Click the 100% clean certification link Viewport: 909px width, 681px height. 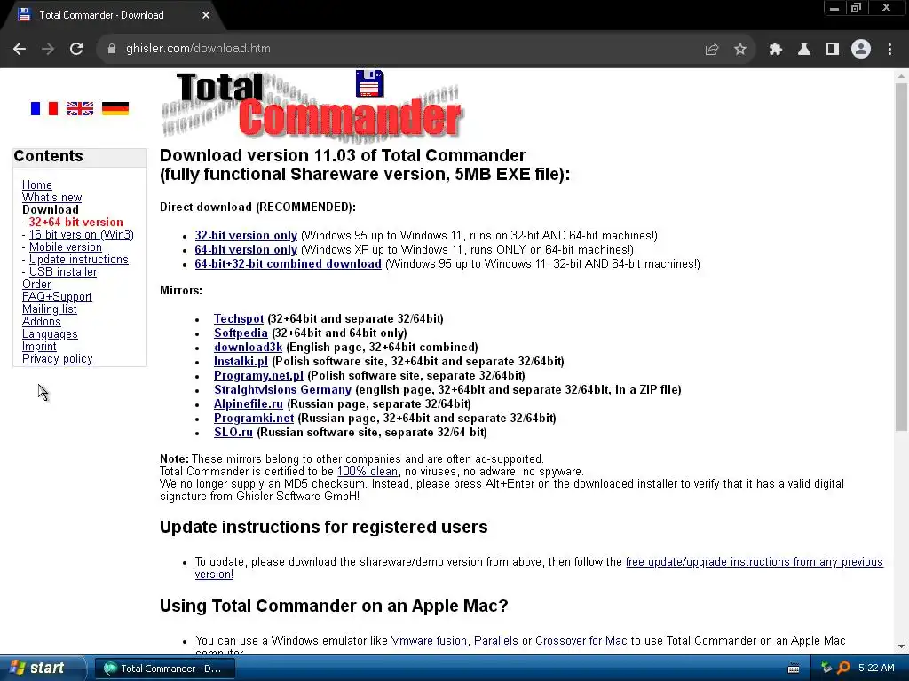coord(368,472)
